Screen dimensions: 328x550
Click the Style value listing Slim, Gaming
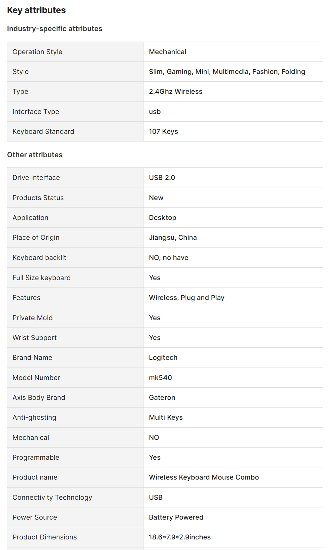click(227, 72)
